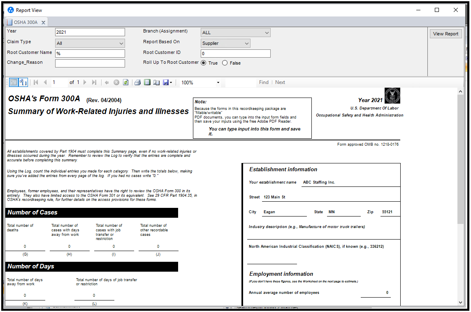Click the 'Form approved OMB no. 1218-0176' text

click(x=368, y=144)
